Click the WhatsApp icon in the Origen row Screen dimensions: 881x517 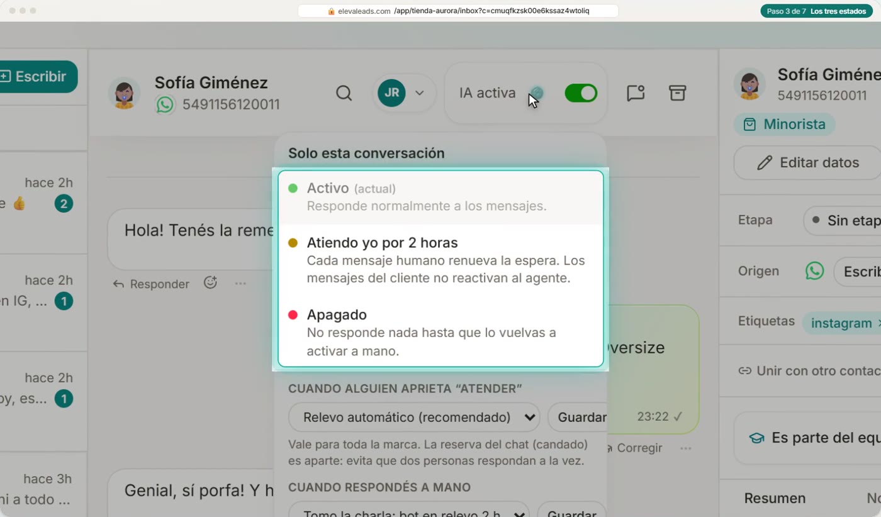click(x=814, y=271)
